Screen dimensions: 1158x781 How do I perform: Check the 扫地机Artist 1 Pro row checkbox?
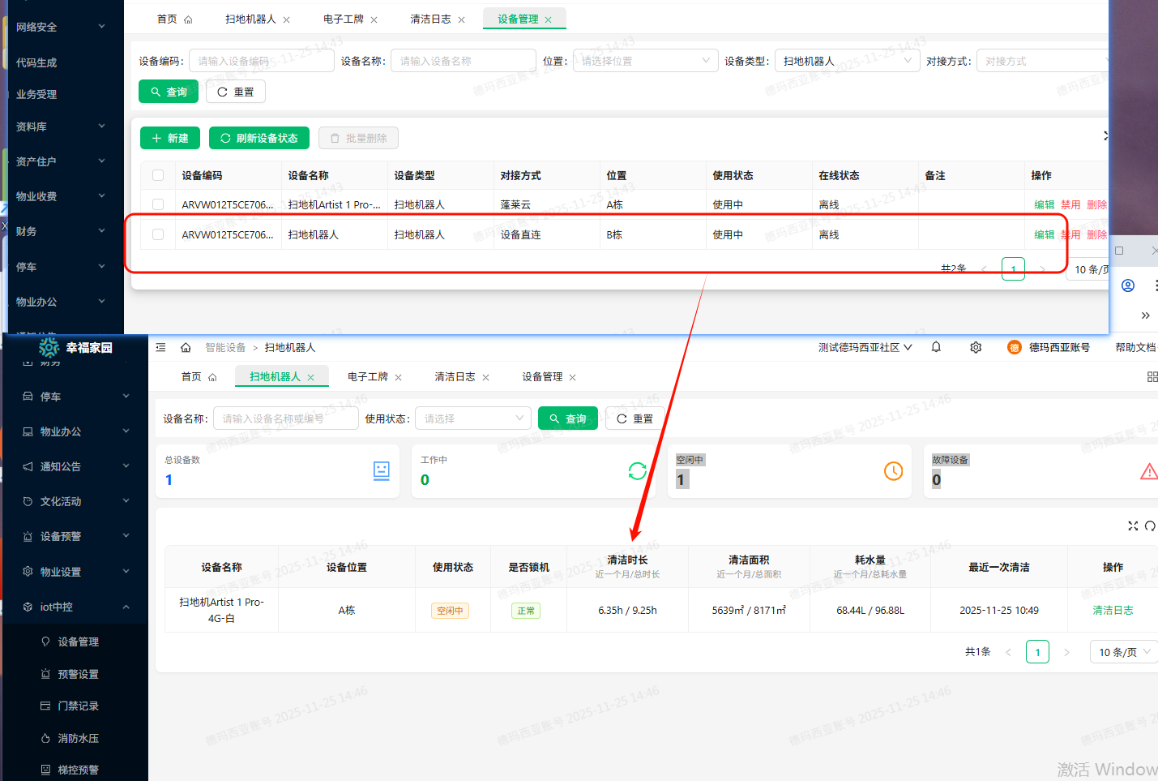point(158,204)
